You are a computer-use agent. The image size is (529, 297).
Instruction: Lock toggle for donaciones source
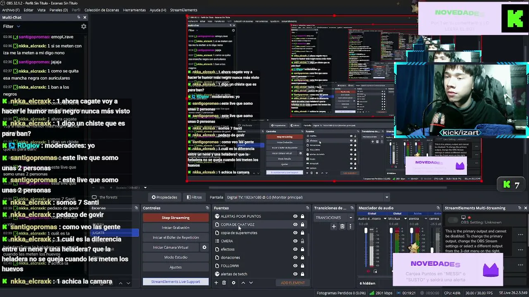pos(303,257)
